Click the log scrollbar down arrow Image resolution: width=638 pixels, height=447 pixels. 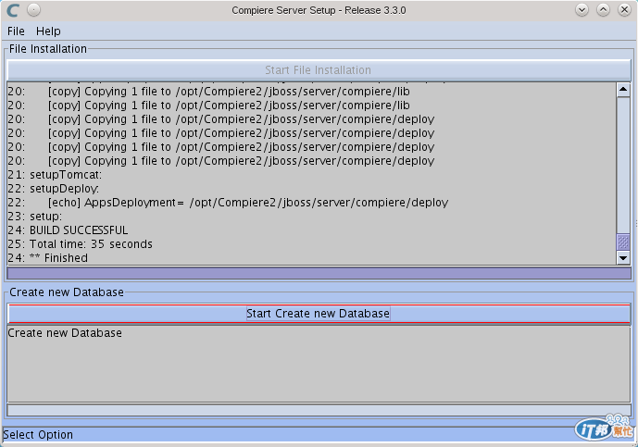pyautogui.click(x=623, y=257)
